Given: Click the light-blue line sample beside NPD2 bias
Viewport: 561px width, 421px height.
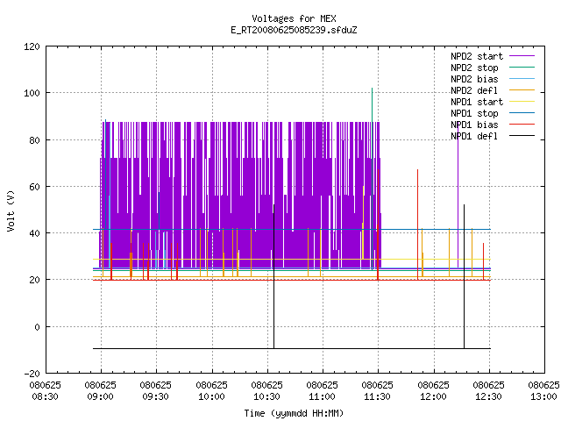Looking at the screenshot, I should click(522, 78).
